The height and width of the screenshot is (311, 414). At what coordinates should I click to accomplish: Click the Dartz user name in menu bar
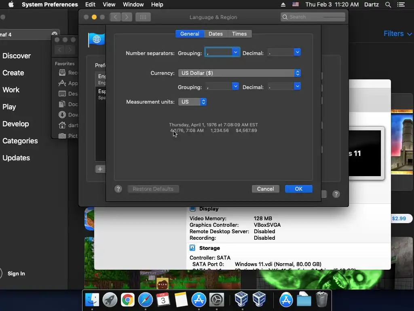[371, 4]
